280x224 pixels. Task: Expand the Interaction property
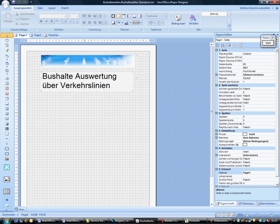click(x=217, y=155)
